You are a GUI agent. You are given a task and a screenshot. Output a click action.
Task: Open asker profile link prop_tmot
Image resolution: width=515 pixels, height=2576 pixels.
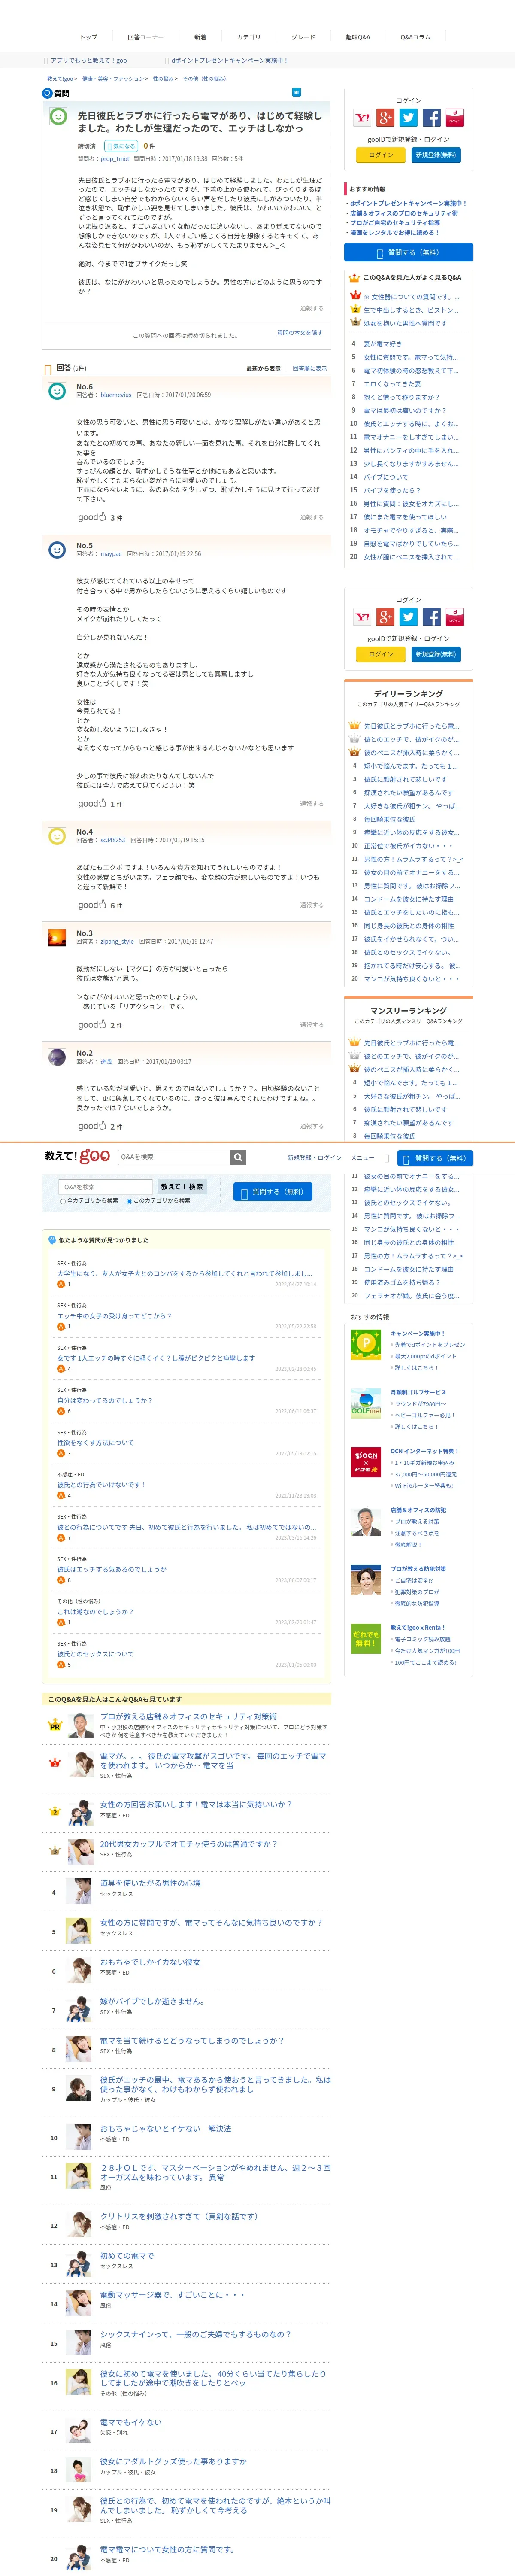115,158
